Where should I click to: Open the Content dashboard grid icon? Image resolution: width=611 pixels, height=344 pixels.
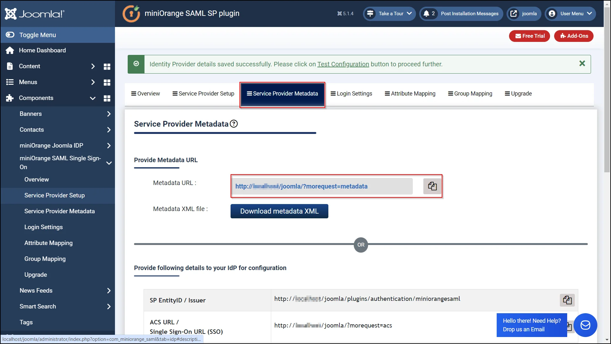tap(107, 66)
